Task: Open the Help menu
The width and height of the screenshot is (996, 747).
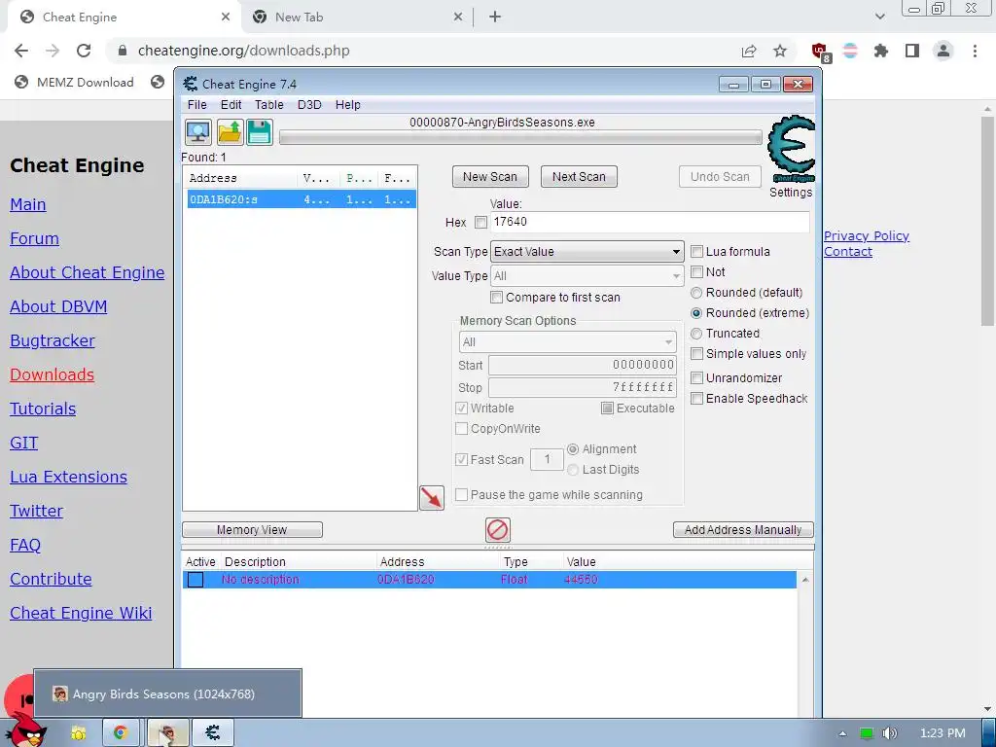Action: click(x=347, y=105)
